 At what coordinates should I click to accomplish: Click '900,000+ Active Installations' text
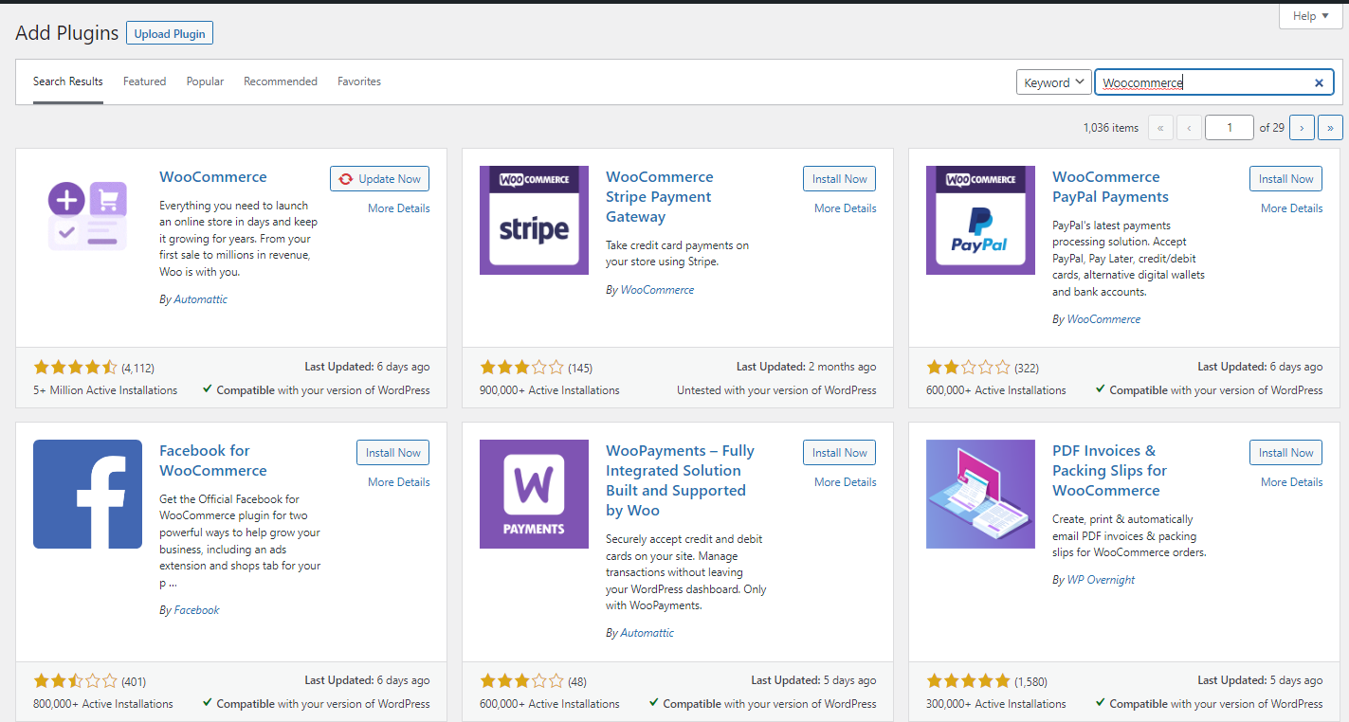[x=550, y=390]
